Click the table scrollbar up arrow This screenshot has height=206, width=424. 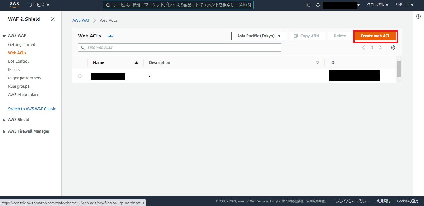(399, 59)
